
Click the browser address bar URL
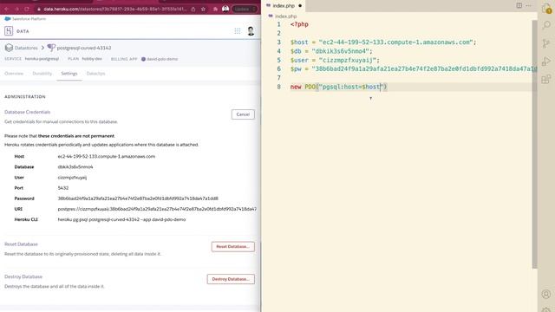click(x=115, y=9)
